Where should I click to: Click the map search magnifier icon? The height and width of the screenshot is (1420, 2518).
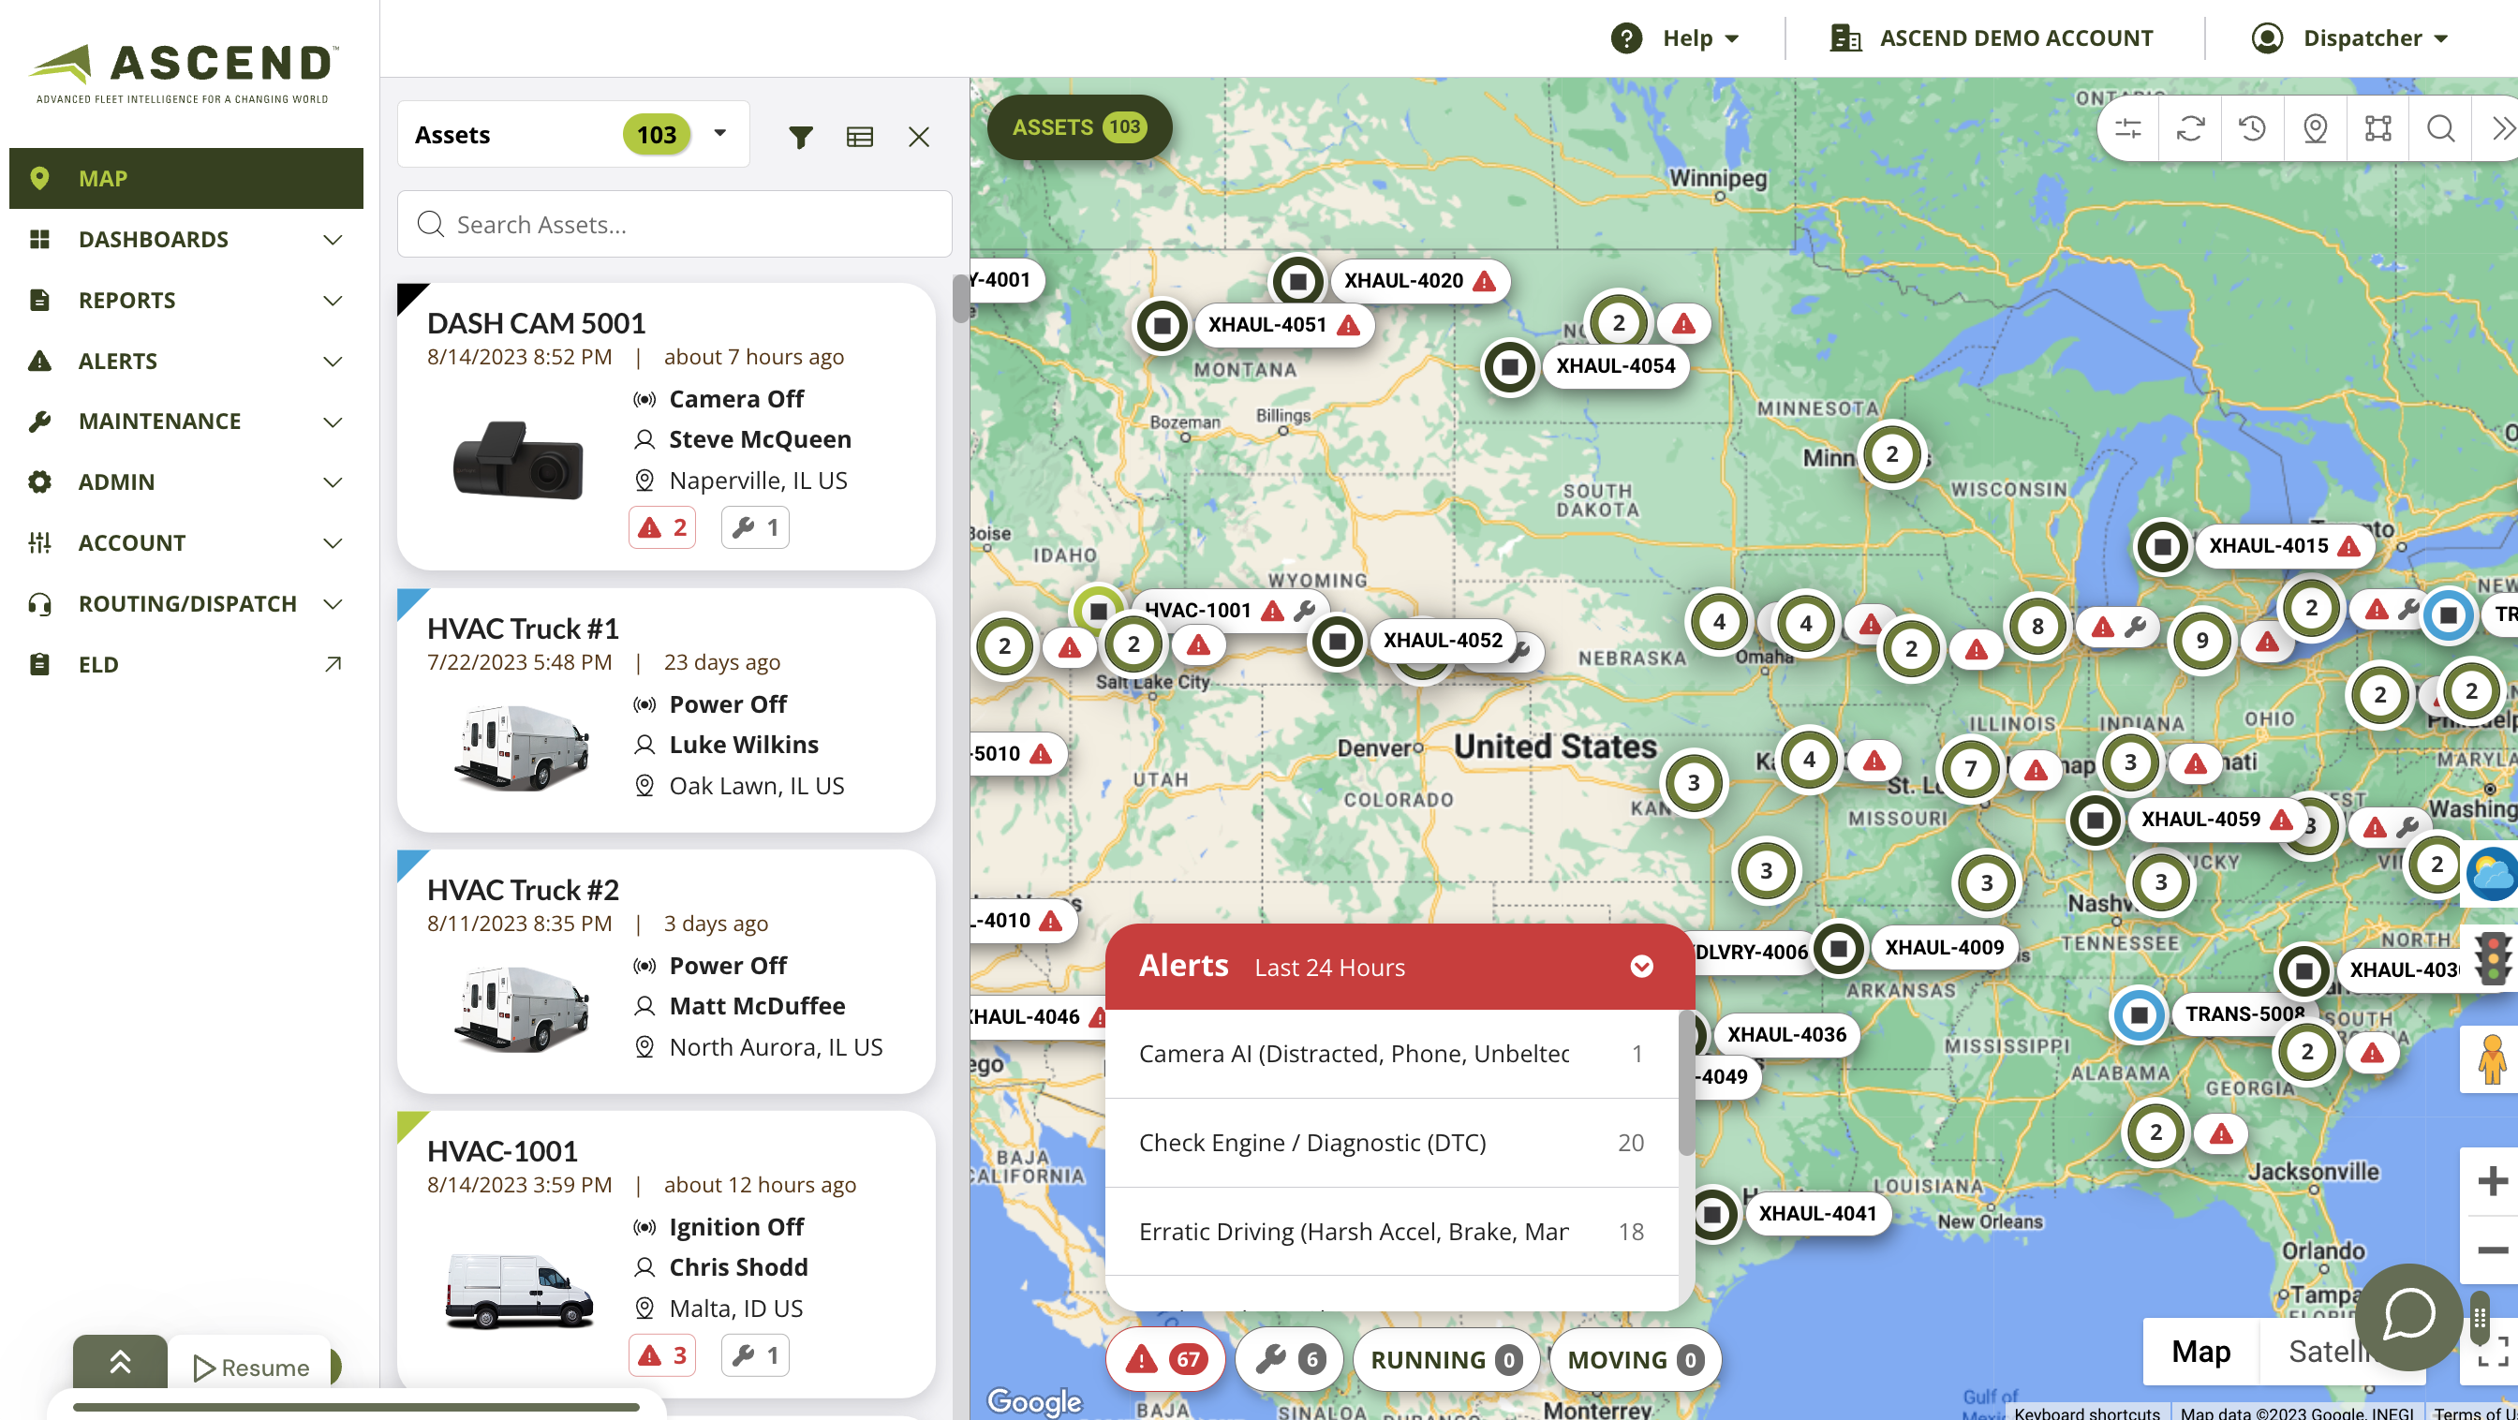coord(2440,128)
